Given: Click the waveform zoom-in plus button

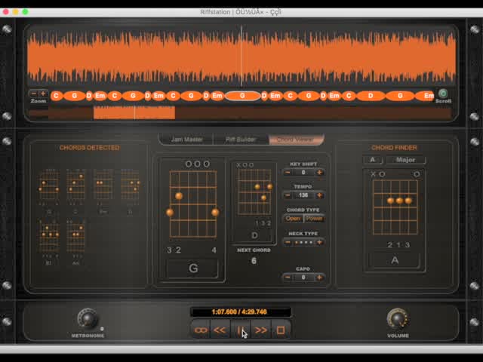Looking at the screenshot, I should pyautogui.click(x=43, y=94).
